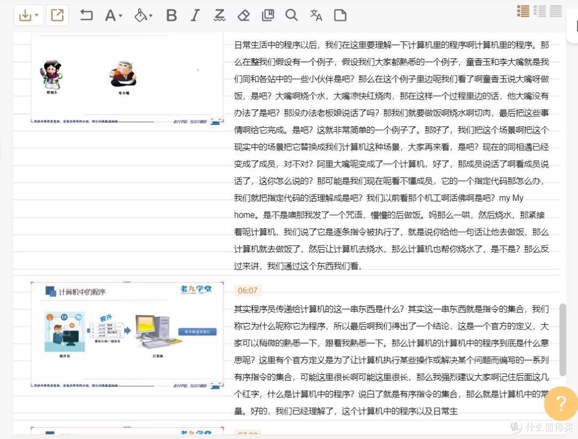Screen dimensions: 578x439
Task: Click the line beginning 有序指令的集合，可能这里很长
Action: tap(391, 377)
